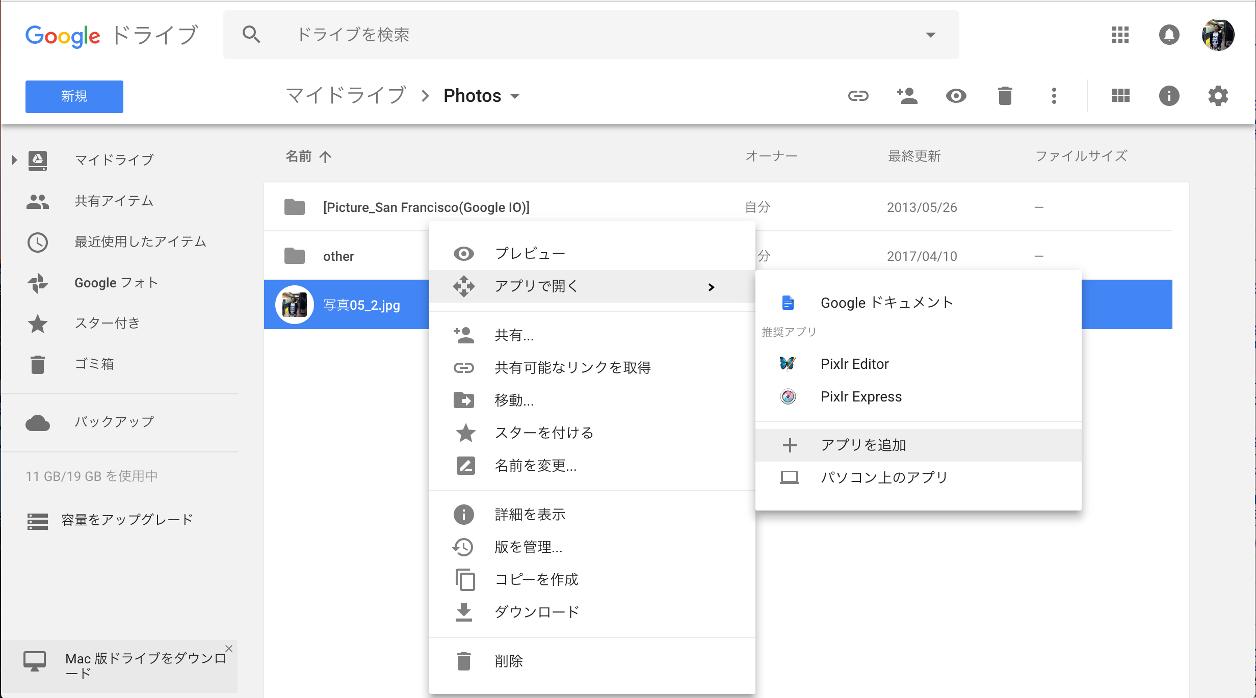This screenshot has width=1256, height=698.
Task: Click the history icon beside 版を管理
Action: coord(463,547)
